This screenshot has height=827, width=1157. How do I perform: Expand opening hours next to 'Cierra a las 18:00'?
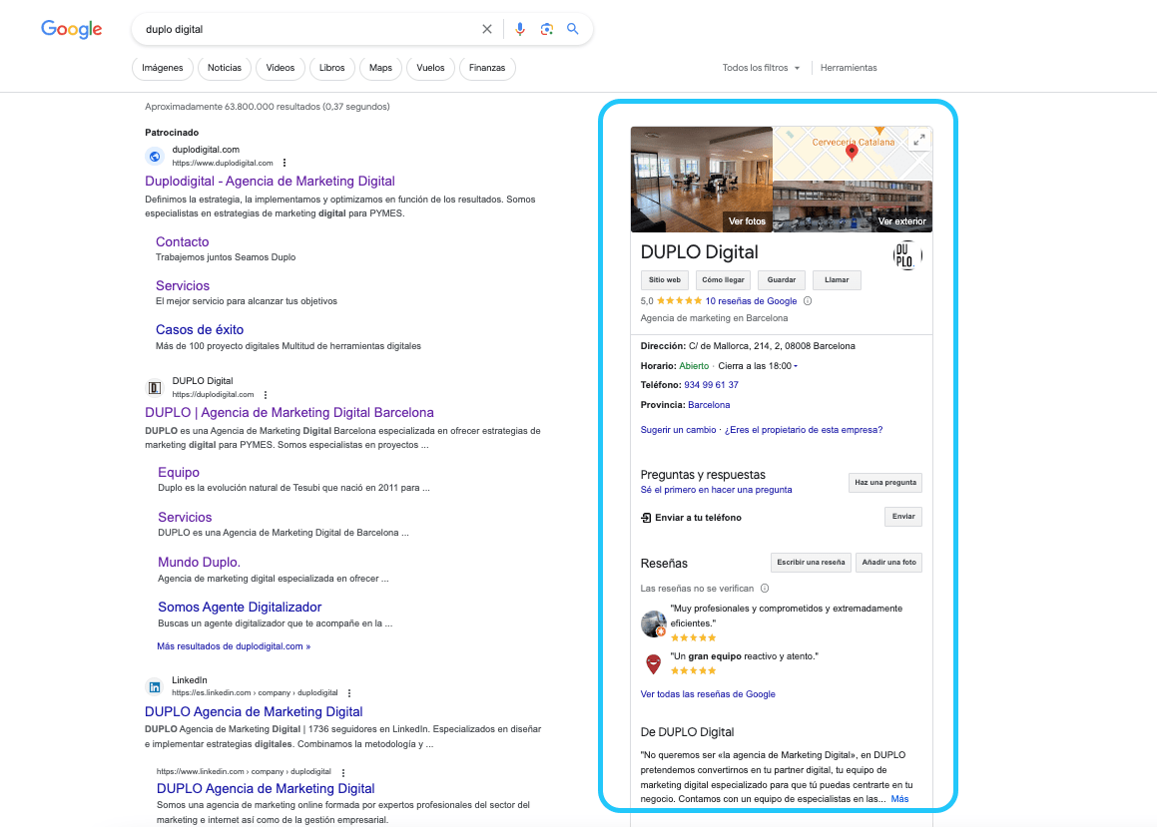click(796, 366)
